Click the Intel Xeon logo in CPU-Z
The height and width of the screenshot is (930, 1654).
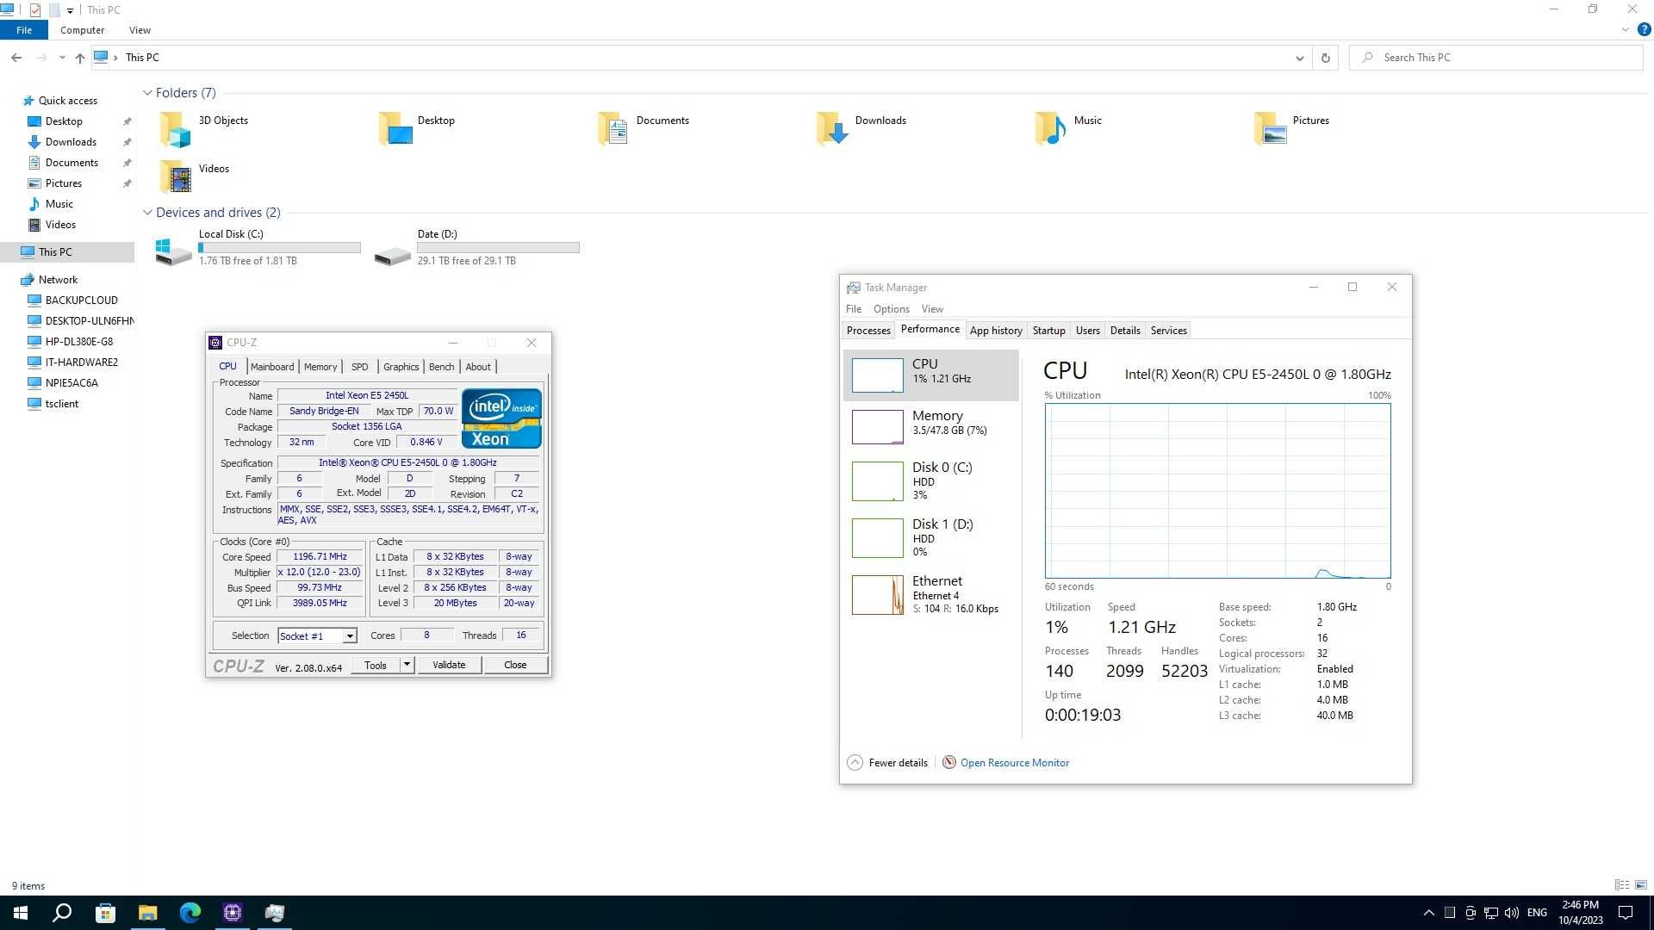501,418
